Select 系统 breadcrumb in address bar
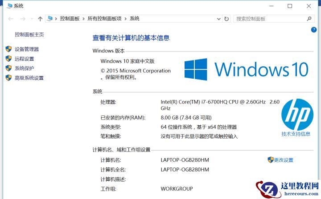Screen dimensions: 321x199 (x=135, y=19)
